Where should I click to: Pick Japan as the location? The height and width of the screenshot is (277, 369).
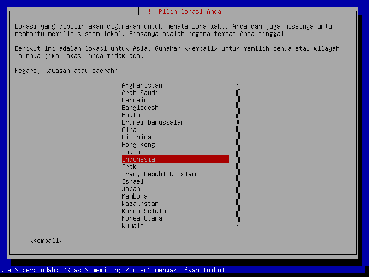[x=131, y=189]
